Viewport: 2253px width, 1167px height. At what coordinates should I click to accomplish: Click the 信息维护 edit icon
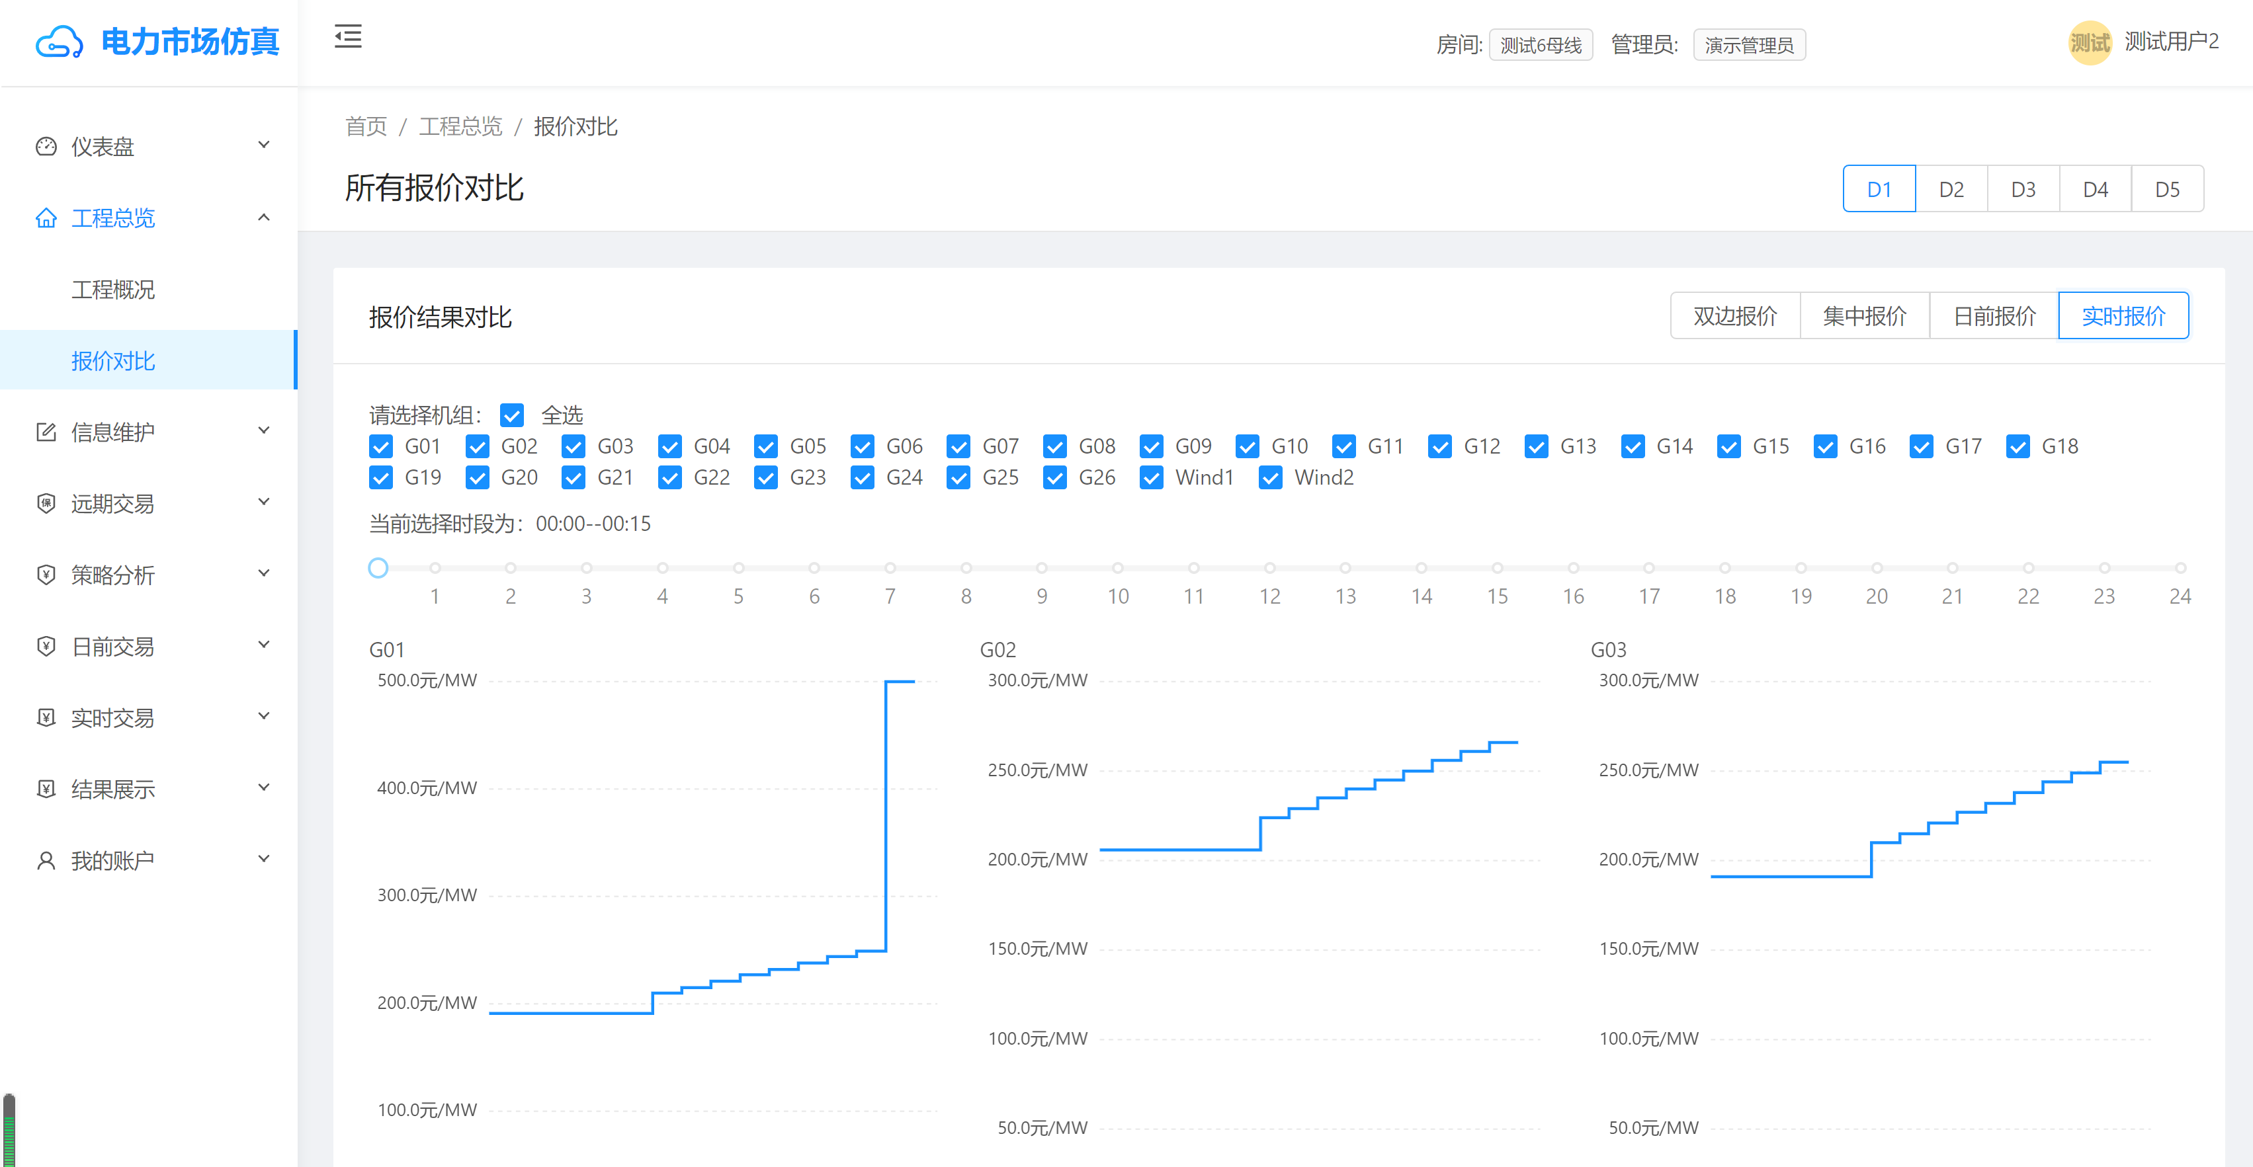pos(46,432)
